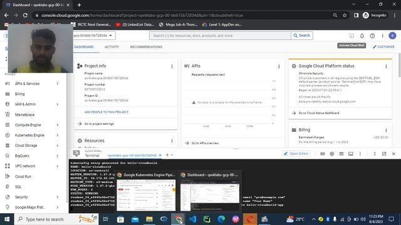Click the browser reload button
The image size is (401, 225).
(x=25, y=15)
